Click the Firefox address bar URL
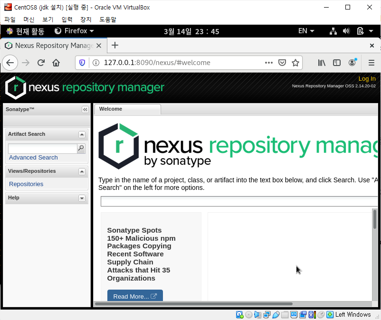The height and width of the screenshot is (320, 381). 157,63
